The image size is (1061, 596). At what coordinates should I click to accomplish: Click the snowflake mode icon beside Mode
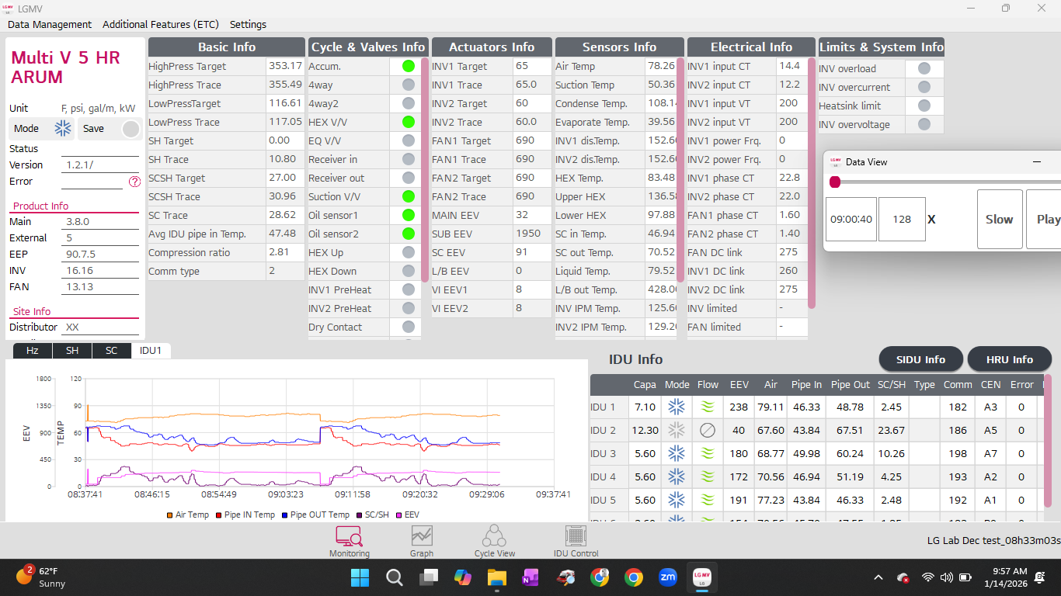click(63, 128)
